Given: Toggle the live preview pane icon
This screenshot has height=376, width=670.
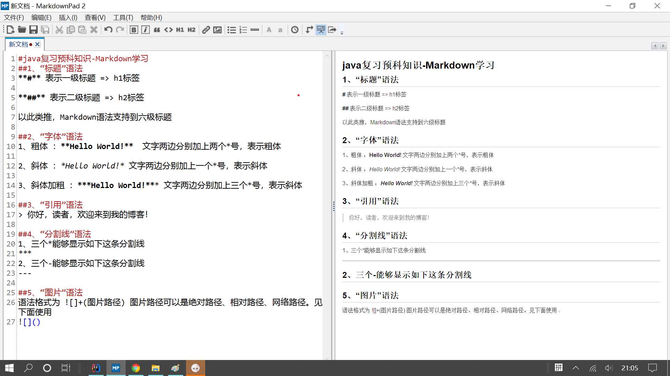Looking at the screenshot, I should click(x=321, y=30).
